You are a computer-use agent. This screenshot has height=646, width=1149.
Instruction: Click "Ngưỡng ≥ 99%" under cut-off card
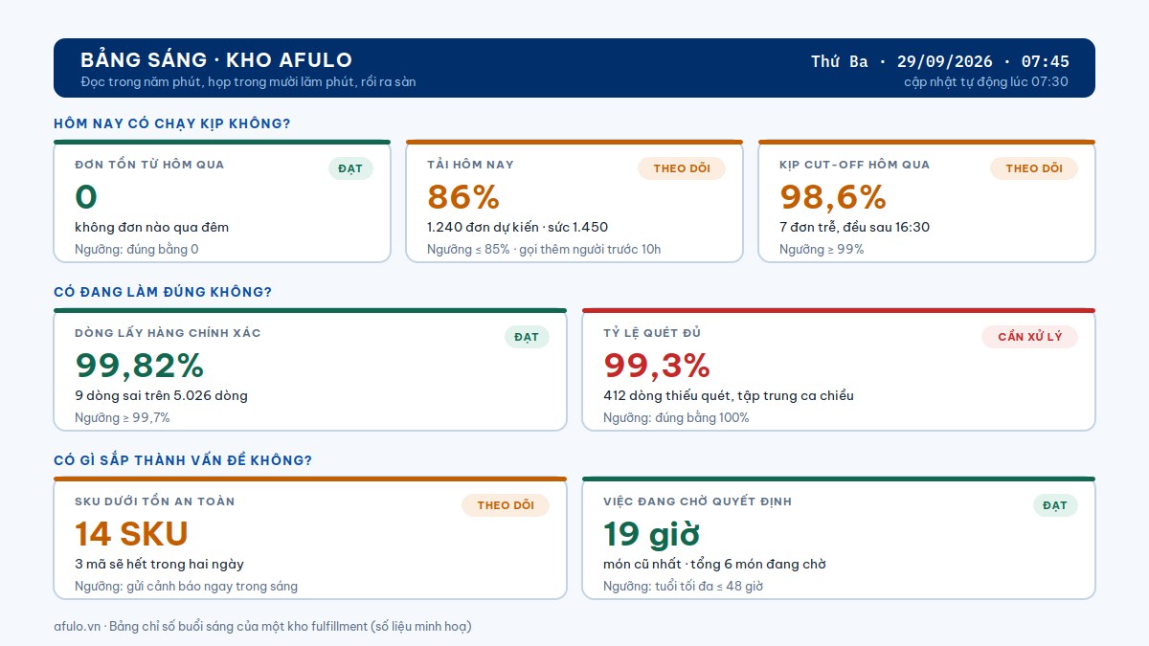pos(822,250)
